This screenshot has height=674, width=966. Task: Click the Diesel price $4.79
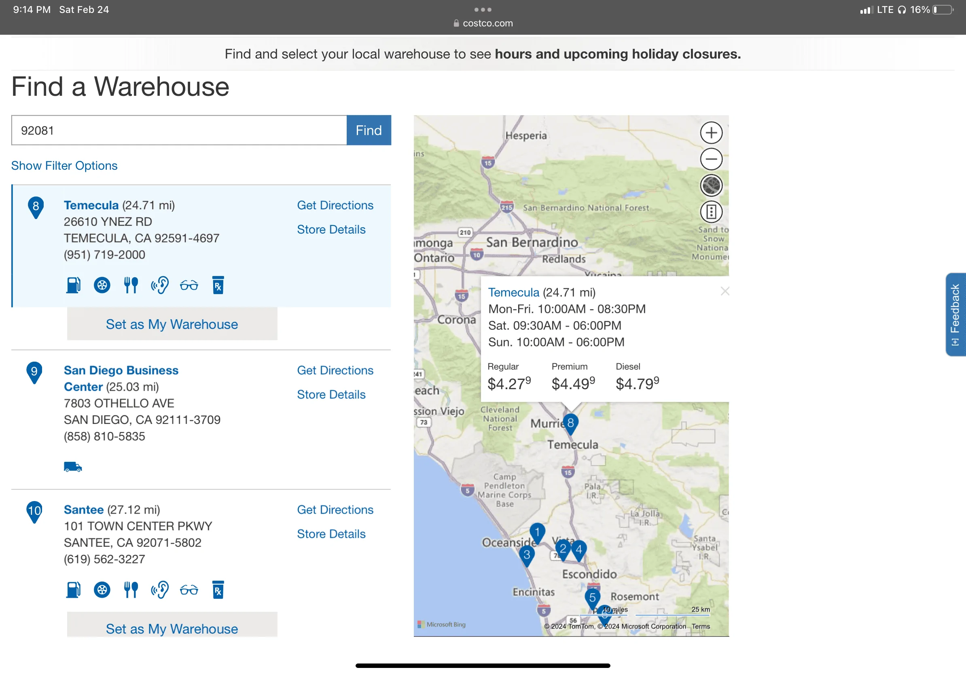point(638,383)
